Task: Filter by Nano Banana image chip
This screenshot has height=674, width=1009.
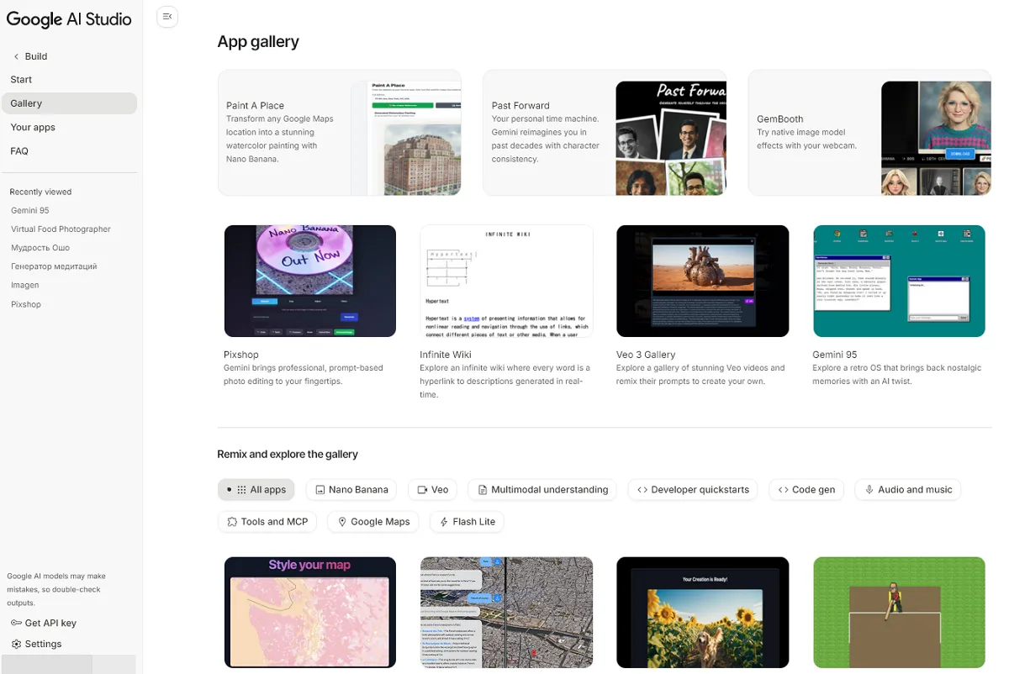Action: 351,489
